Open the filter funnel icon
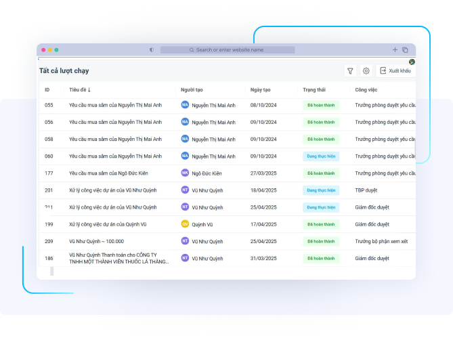This screenshot has width=453, height=342. click(x=350, y=70)
